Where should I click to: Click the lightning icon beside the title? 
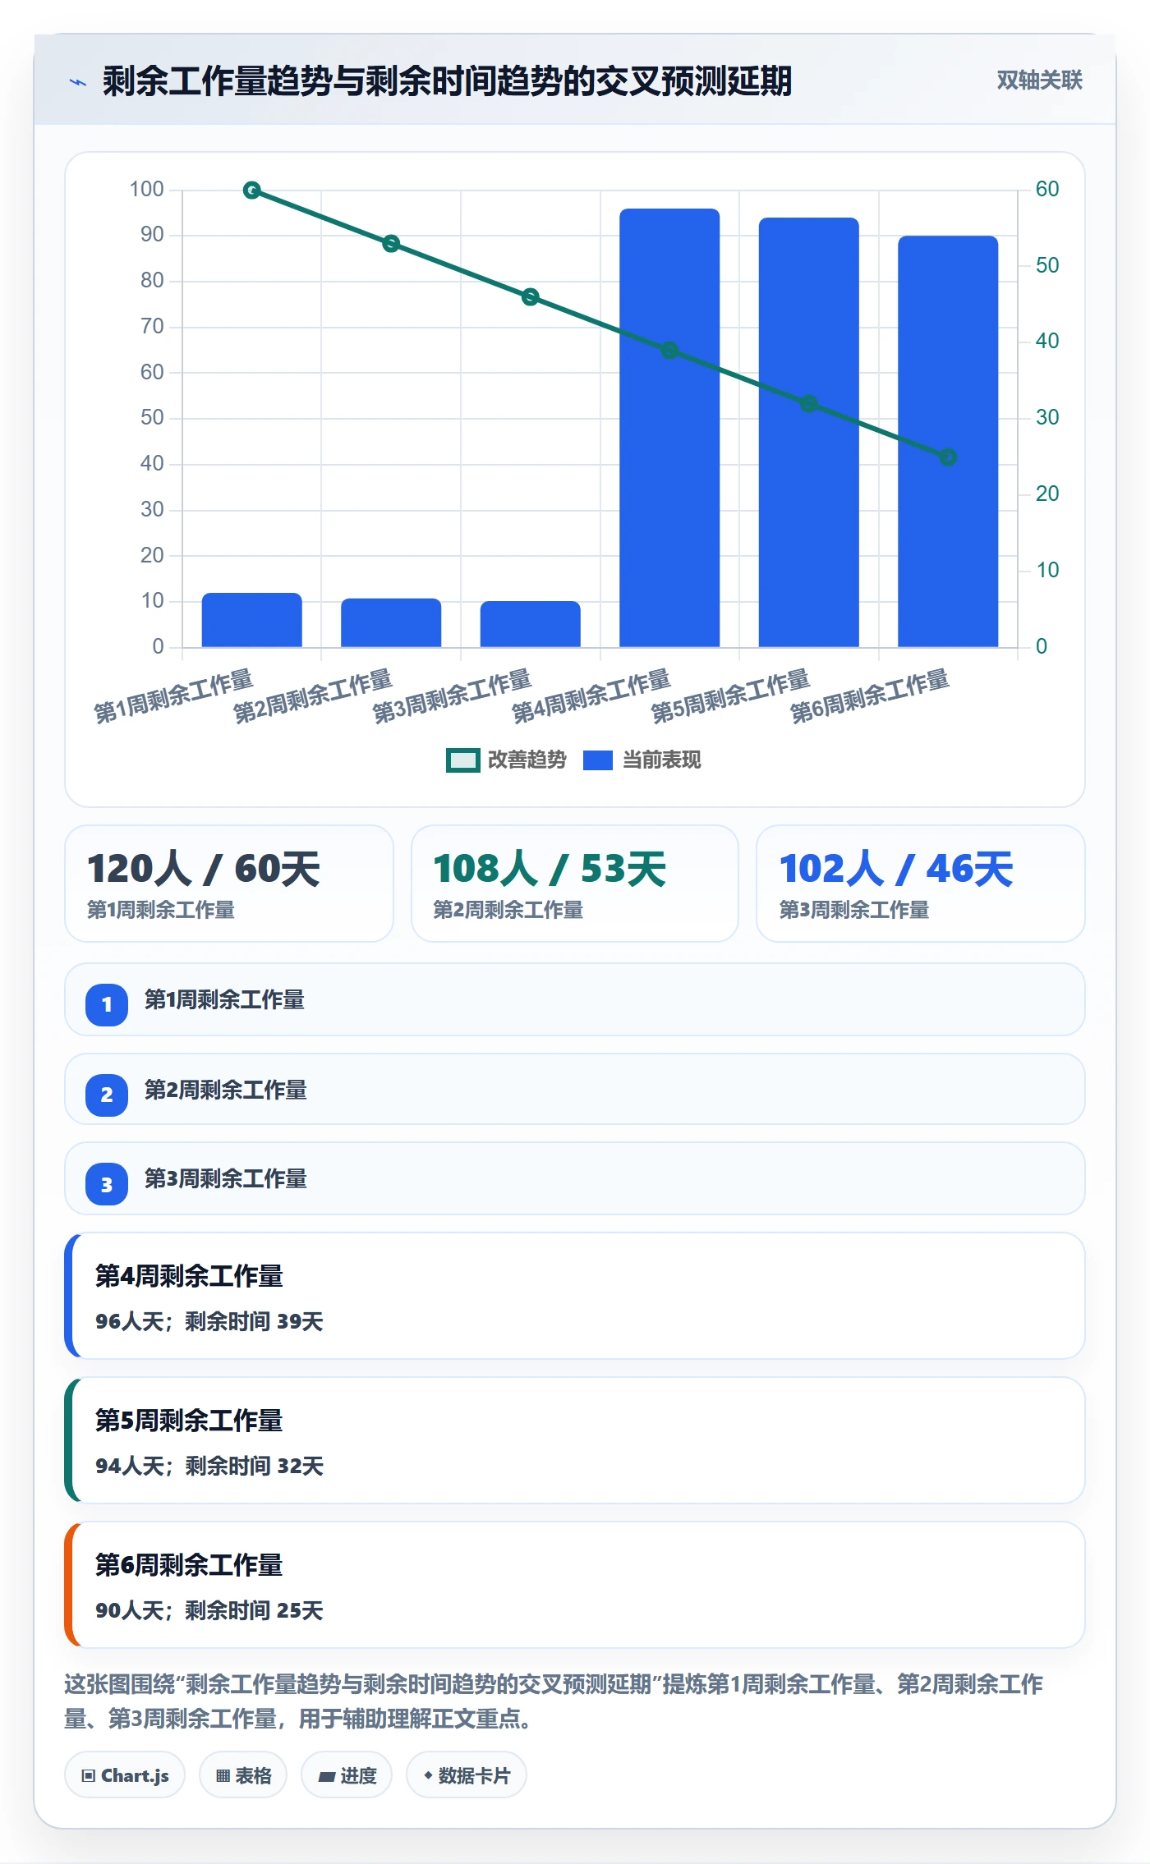coord(78,82)
